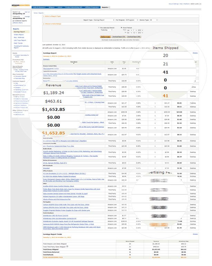Viewport: 212px width, 266px height.
Task: Open the From year dropdown showing 2012
Action: [x=141, y=30]
